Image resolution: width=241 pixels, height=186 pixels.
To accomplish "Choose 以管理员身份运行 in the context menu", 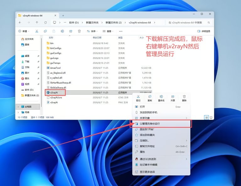I will [x=161, y=123].
